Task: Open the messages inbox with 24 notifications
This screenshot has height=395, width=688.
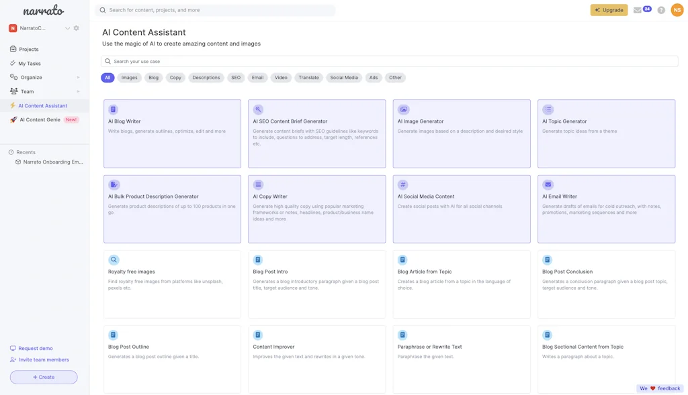Action: coord(638,10)
